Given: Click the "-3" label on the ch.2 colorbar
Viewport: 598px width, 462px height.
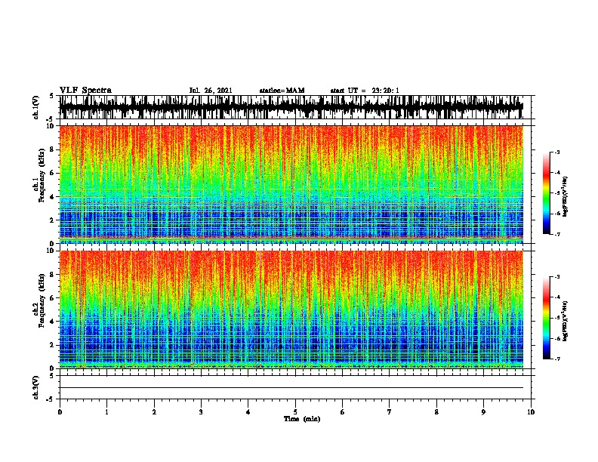Looking at the screenshot, I should (x=556, y=277).
